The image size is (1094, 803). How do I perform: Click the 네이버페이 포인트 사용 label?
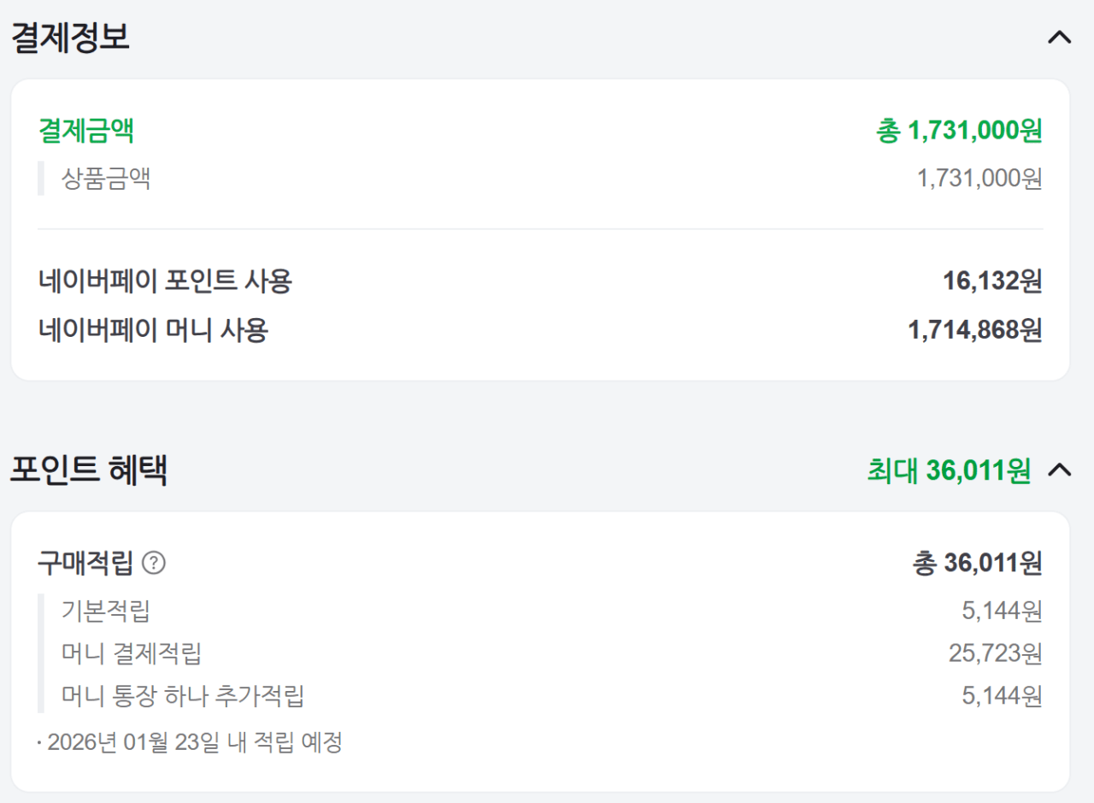[165, 280]
